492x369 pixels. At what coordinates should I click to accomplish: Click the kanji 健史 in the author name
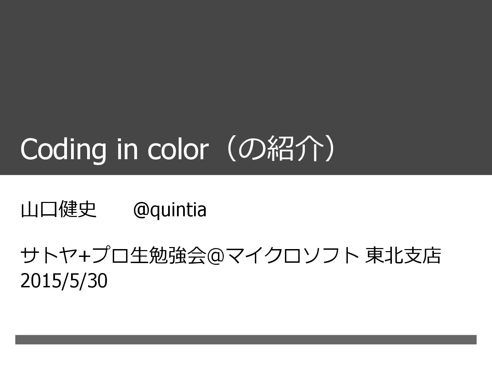[78, 209]
